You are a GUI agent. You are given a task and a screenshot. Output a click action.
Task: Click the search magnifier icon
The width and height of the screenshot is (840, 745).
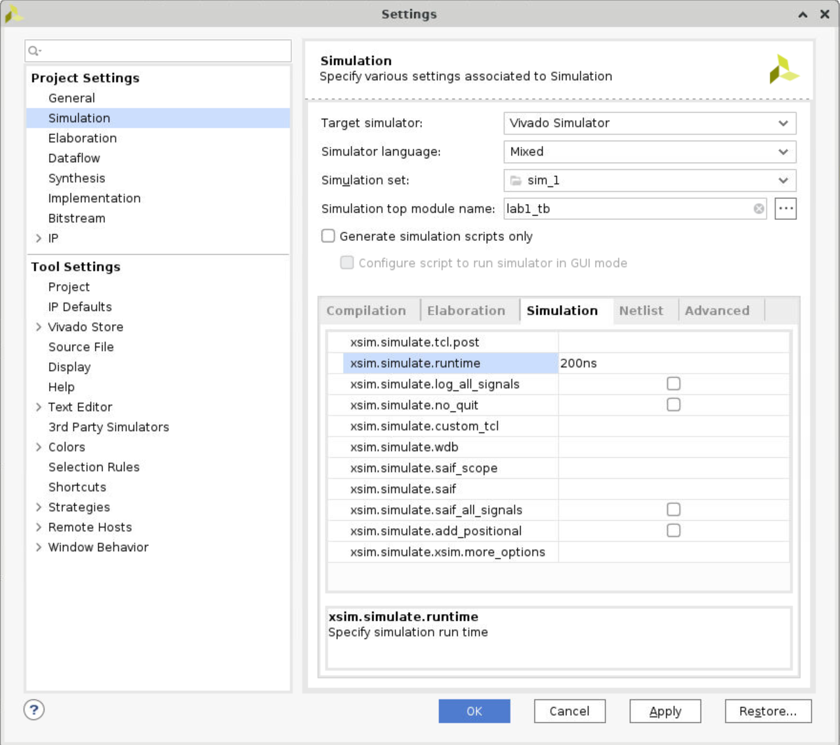34,51
